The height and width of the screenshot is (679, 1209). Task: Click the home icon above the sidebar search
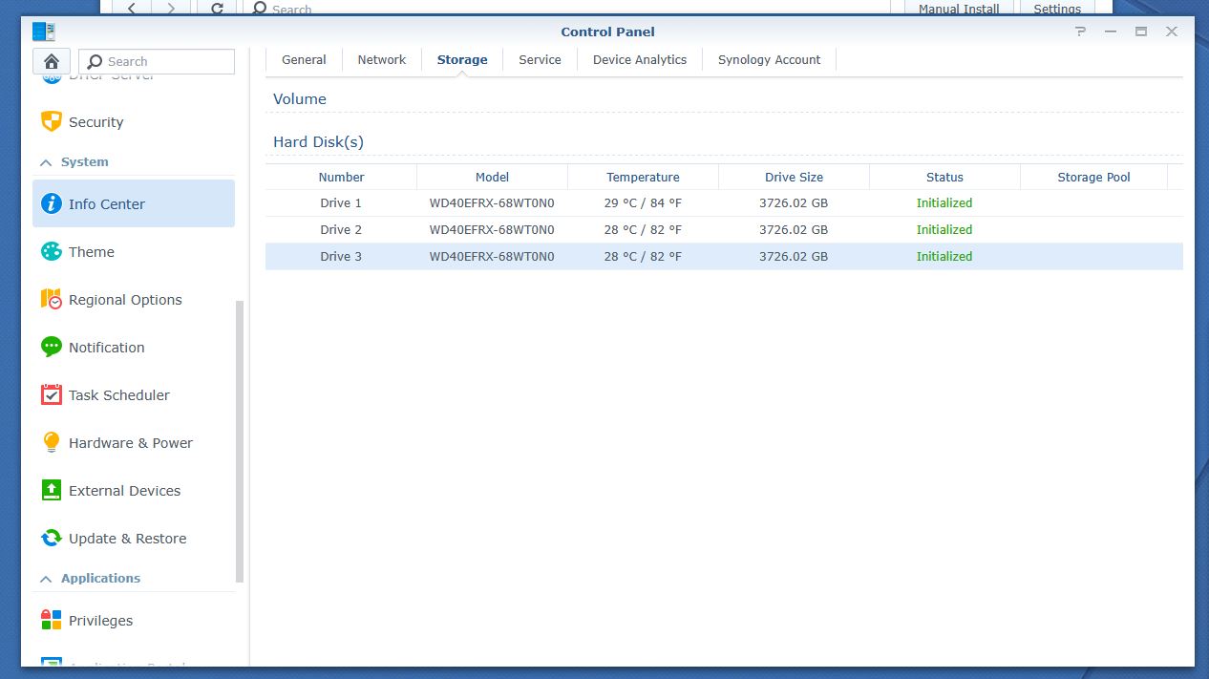click(51, 60)
